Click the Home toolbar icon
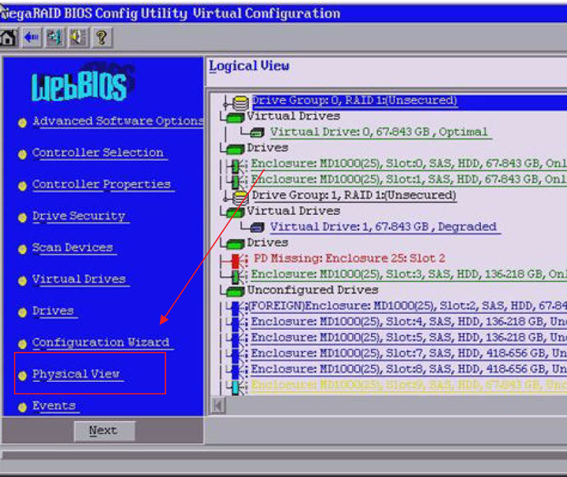 click(x=9, y=38)
